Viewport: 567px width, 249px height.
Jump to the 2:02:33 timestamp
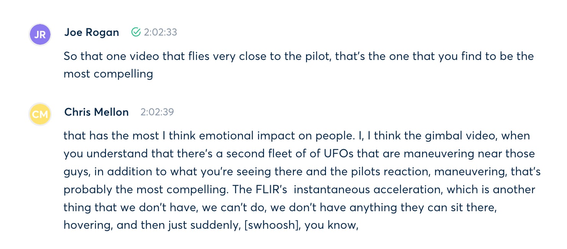(160, 32)
